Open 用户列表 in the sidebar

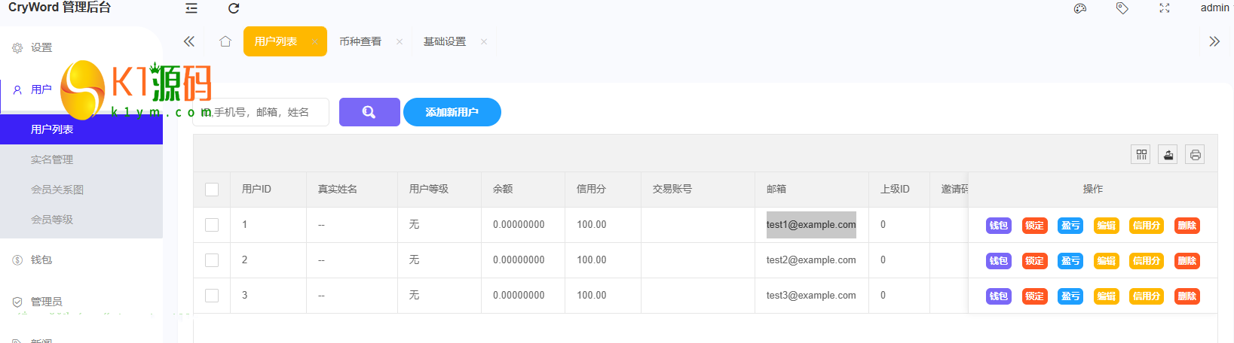81,129
